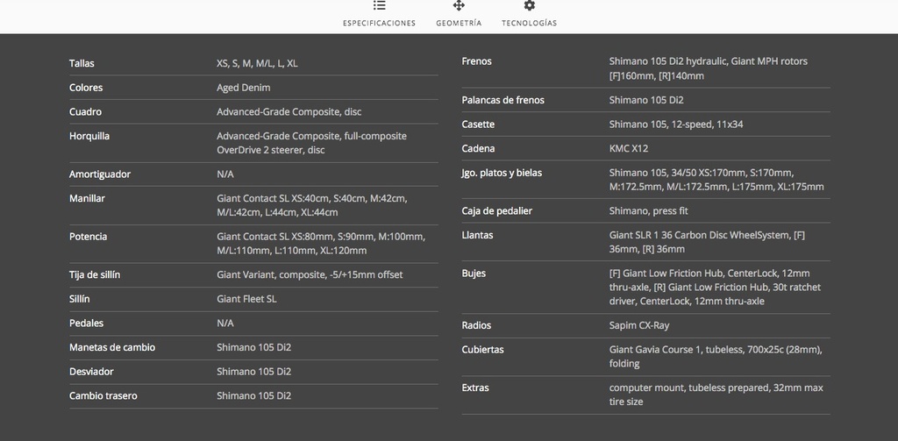898x441 pixels.
Task: Click Shimano 105 Di2 beside Desviador
Action: click(x=253, y=372)
